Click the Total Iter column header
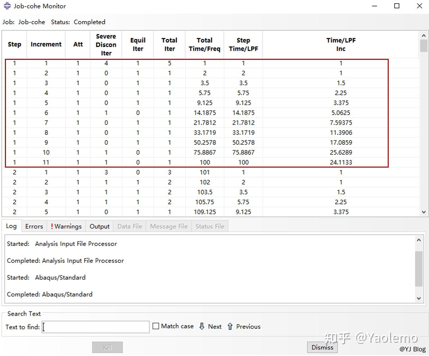The height and width of the screenshot is (356, 429). pos(169,44)
